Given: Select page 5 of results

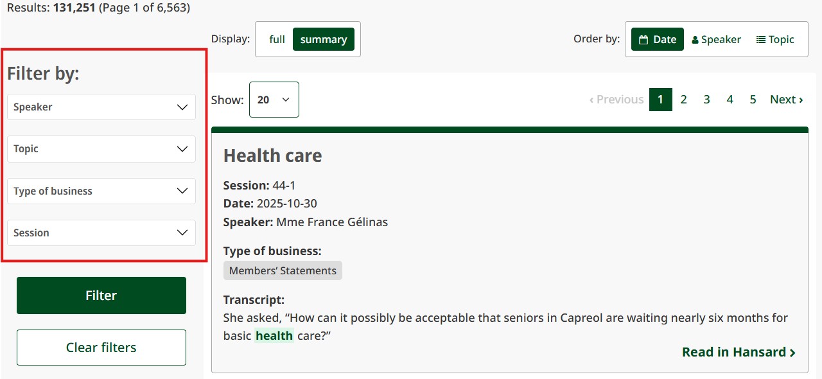Looking at the screenshot, I should pos(753,99).
